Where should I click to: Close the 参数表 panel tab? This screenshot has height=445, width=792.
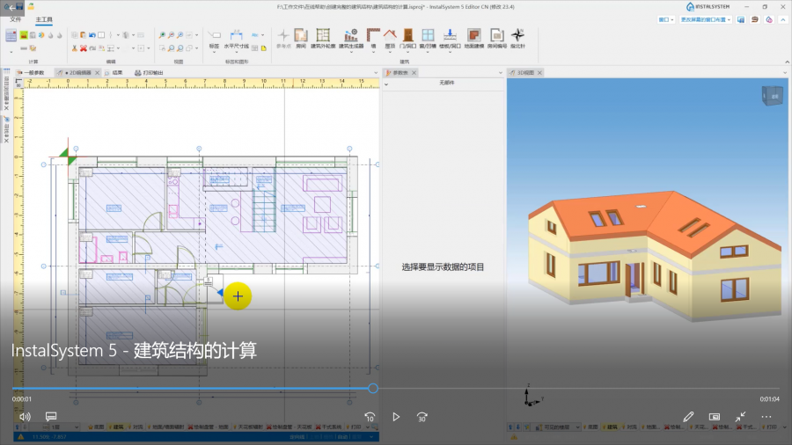point(413,72)
